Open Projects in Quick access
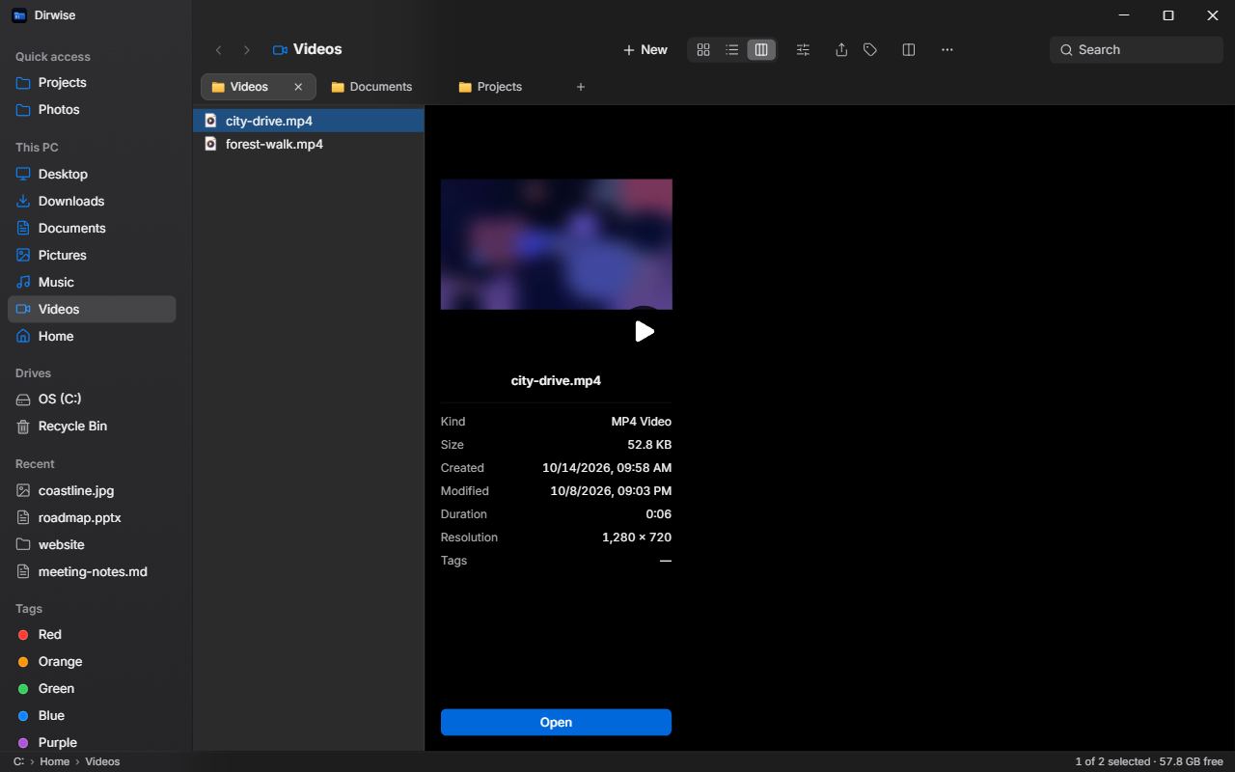This screenshot has width=1235, height=772. coord(92,83)
